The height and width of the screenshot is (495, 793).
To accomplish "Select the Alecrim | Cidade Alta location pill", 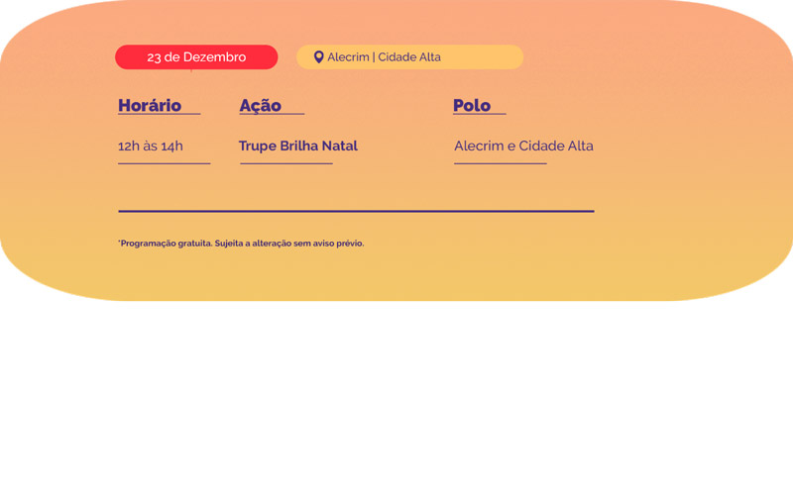I will (409, 57).
